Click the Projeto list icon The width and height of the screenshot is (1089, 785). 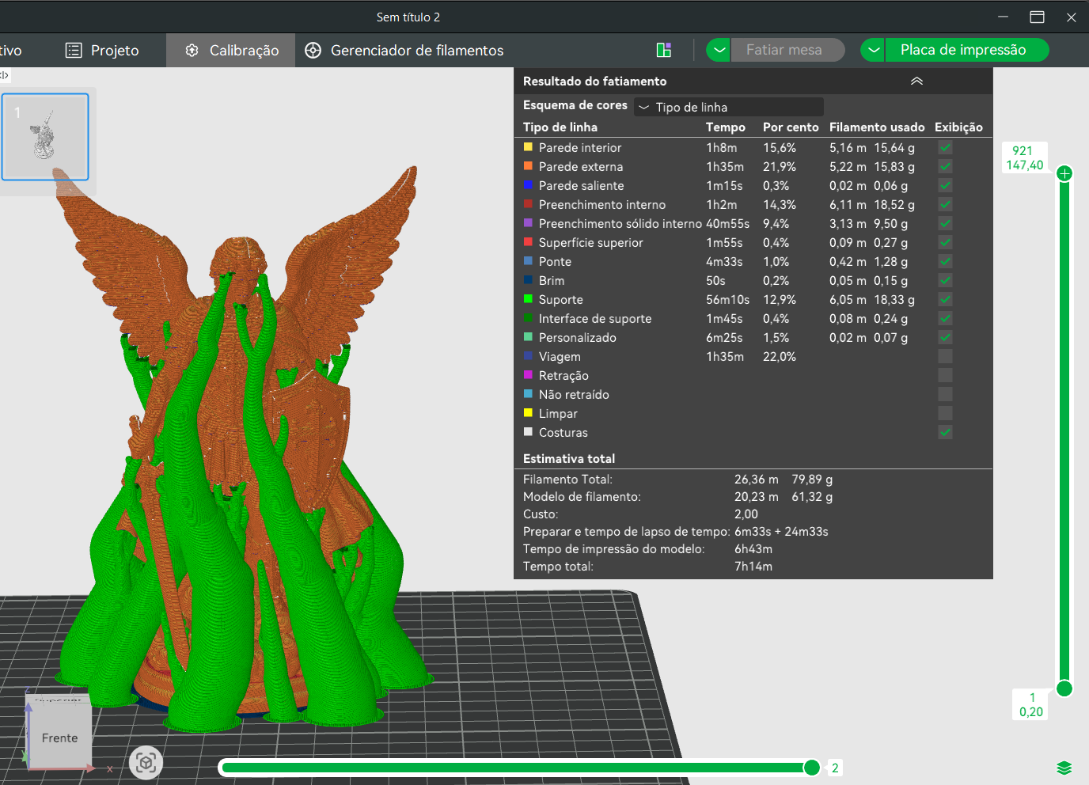tap(74, 50)
